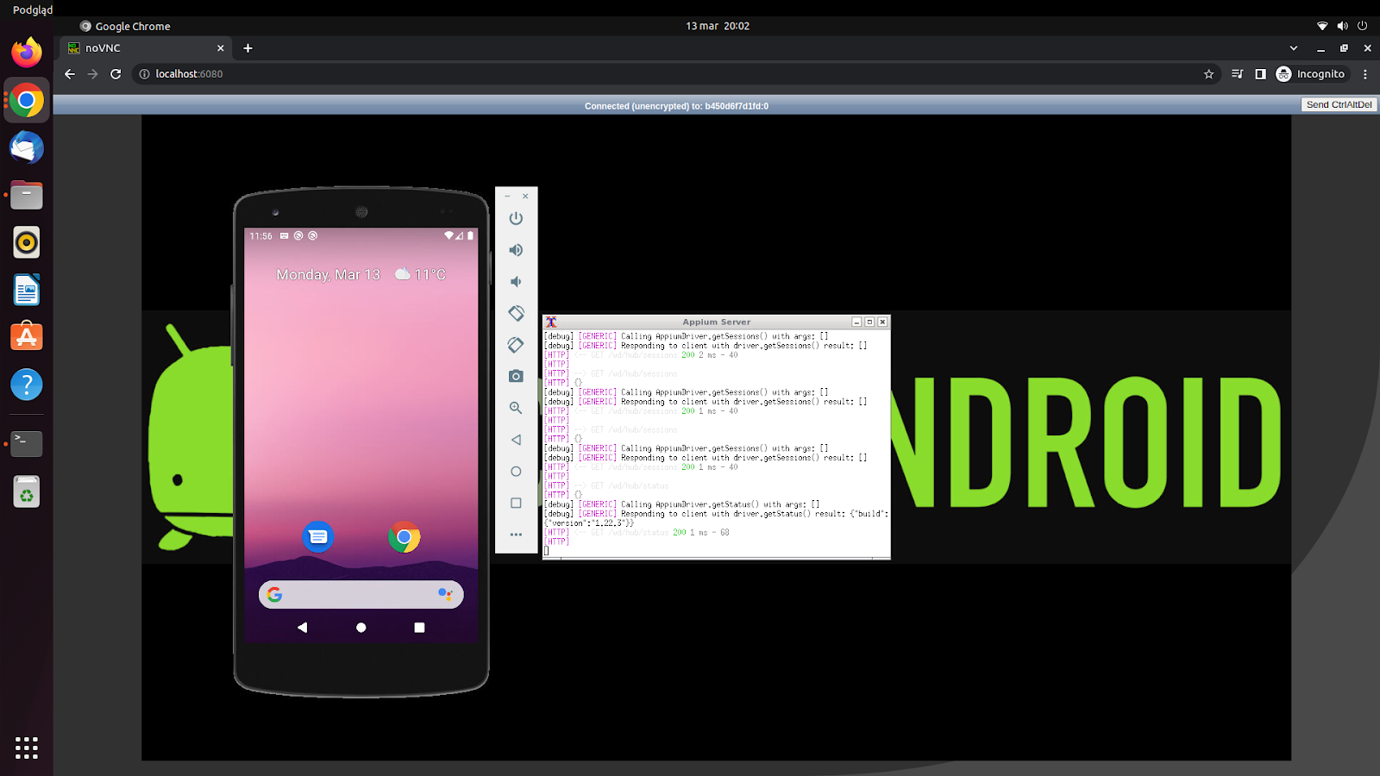Rotate emulator left using the rotate icon
Screen dimensions: 1380x776
tap(516, 313)
